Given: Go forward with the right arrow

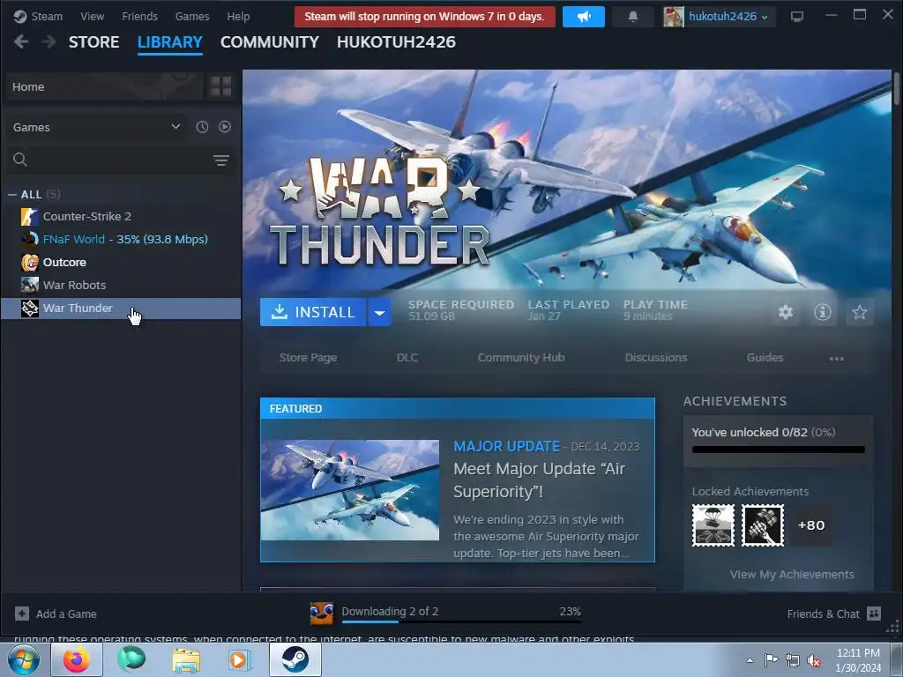Looking at the screenshot, I should pyautogui.click(x=49, y=41).
